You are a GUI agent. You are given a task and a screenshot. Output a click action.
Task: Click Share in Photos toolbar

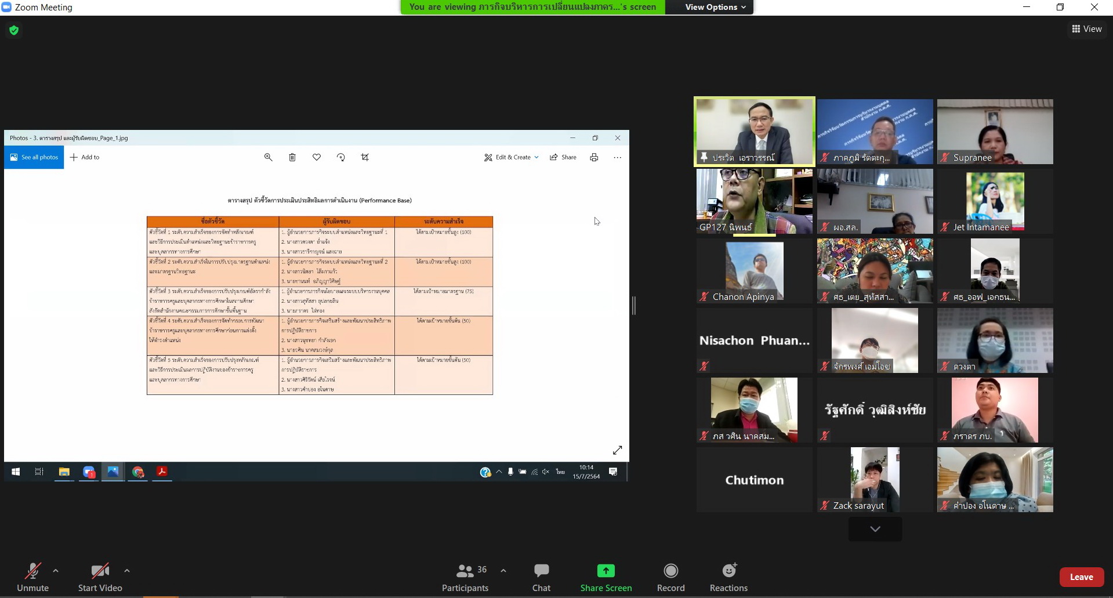tap(563, 157)
